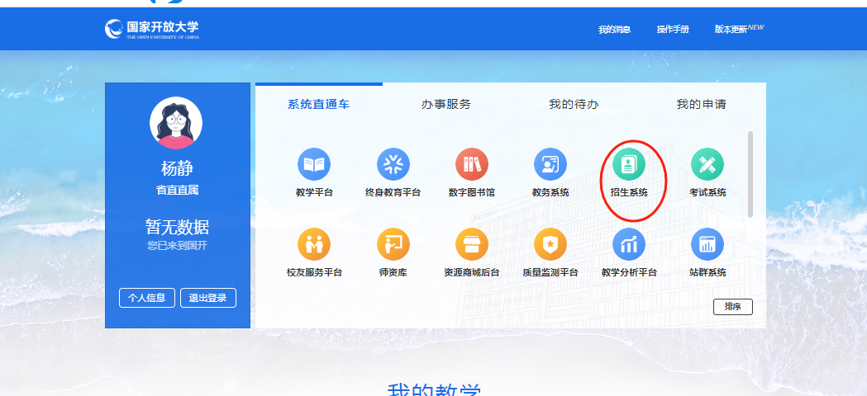This screenshot has height=396, width=867.
Task: Open the 资源商城后台 store icon
Action: click(x=472, y=244)
